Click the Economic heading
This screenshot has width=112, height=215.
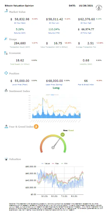[15, 53]
